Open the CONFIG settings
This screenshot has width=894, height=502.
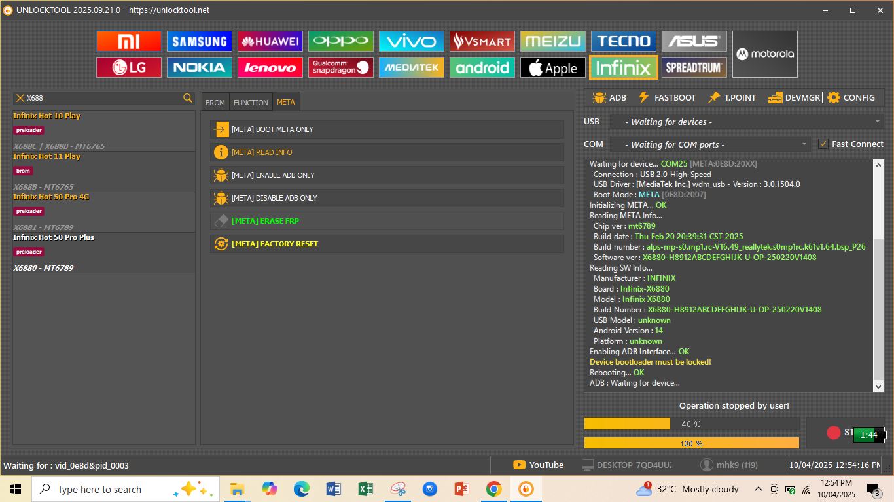click(851, 97)
